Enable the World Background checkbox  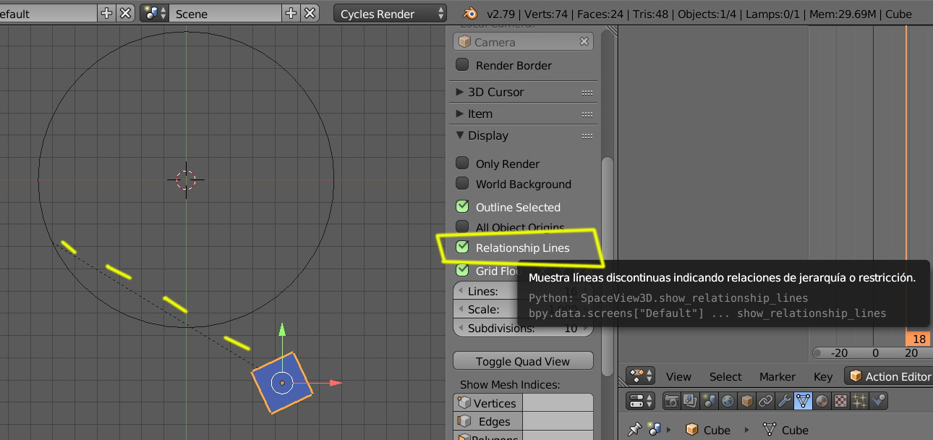pyautogui.click(x=462, y=184)
